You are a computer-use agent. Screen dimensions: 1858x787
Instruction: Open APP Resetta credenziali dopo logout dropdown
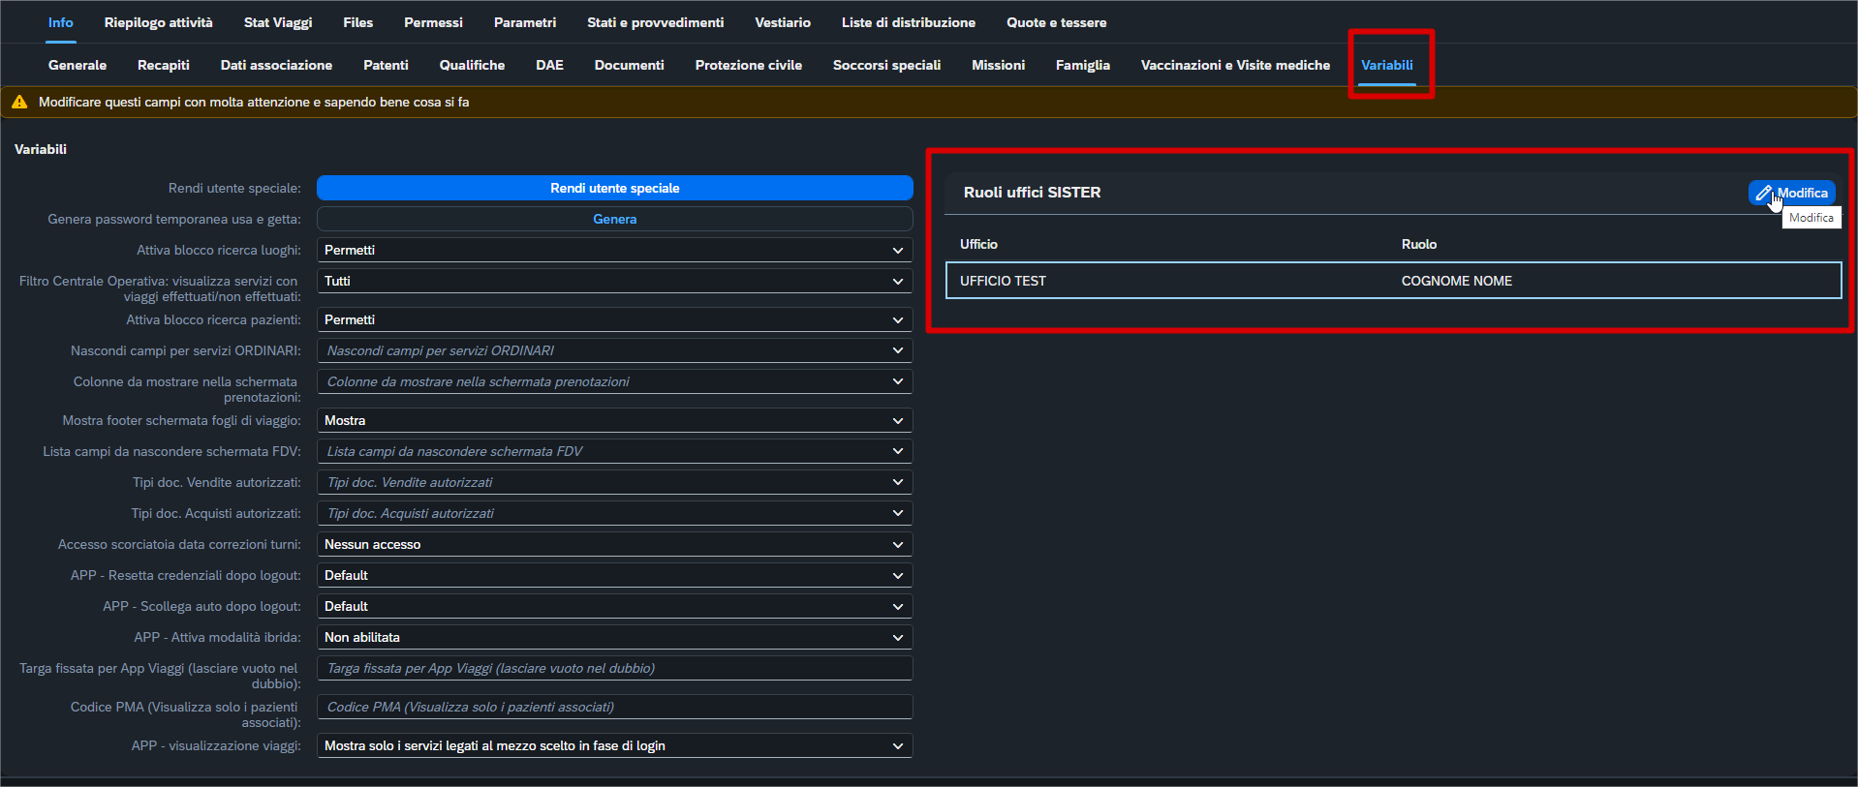[x=614, y=576]
